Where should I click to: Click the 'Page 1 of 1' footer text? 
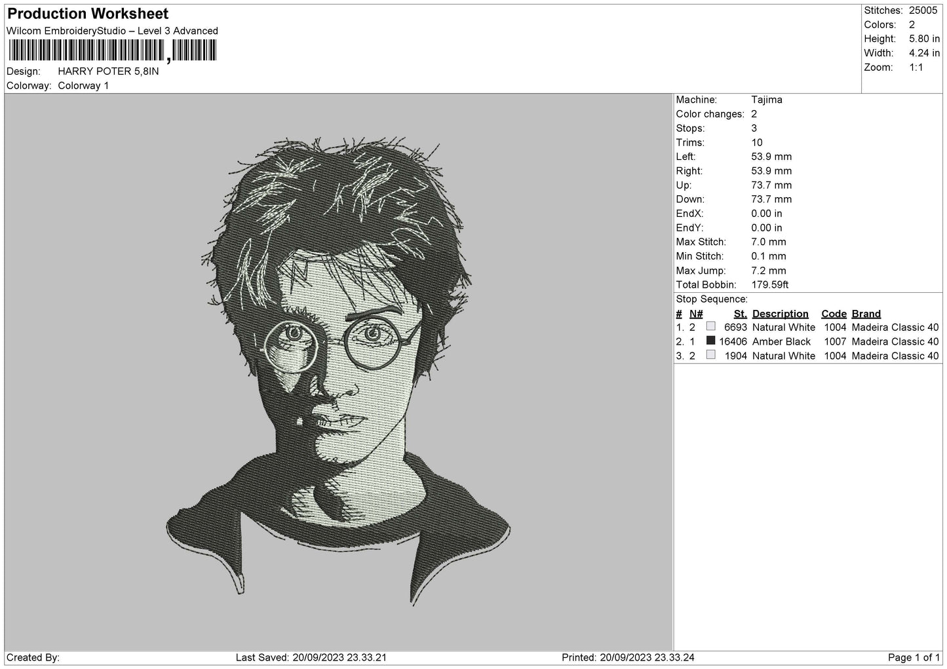coord(914,658)
